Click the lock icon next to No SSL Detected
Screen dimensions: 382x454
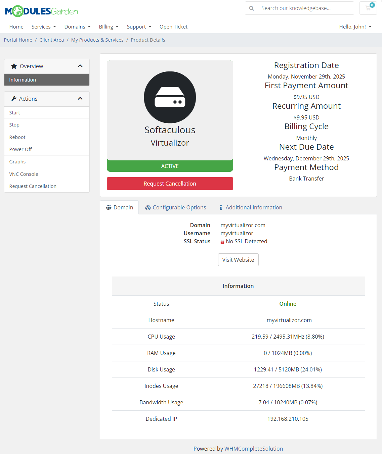click(222, 241)
